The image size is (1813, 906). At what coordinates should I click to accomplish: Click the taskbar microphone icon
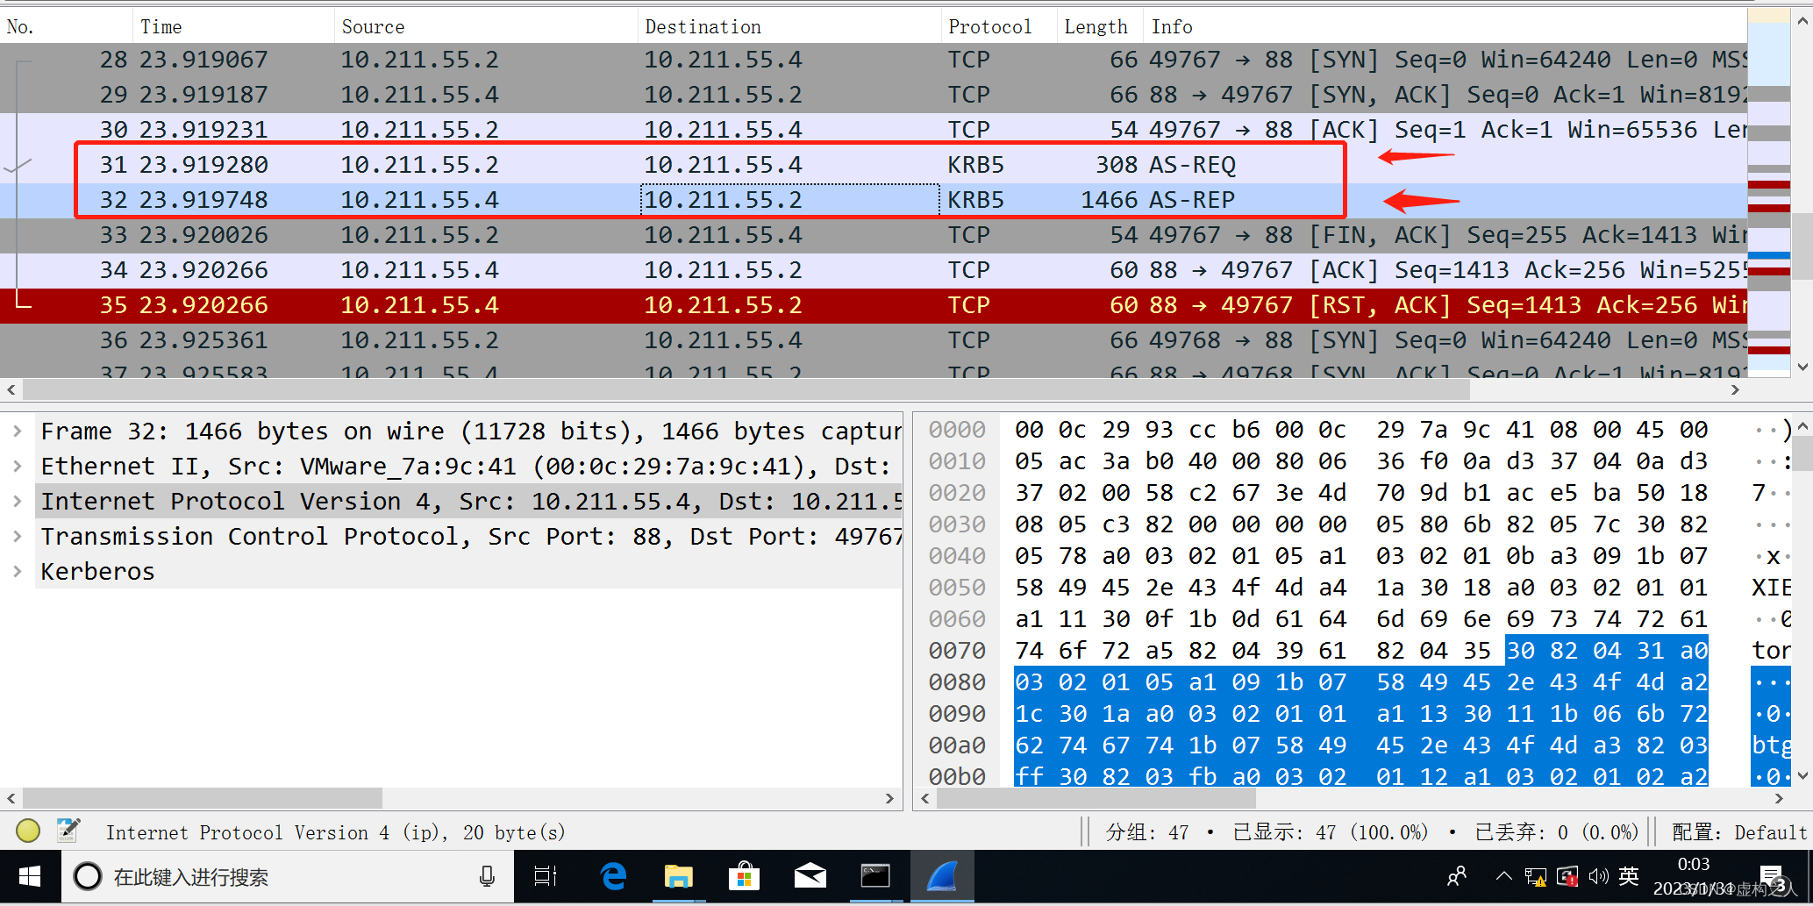coord(487,876)
